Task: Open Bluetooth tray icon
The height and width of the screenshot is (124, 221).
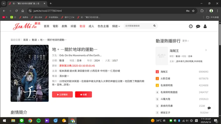Action: [x=179, y=121]
